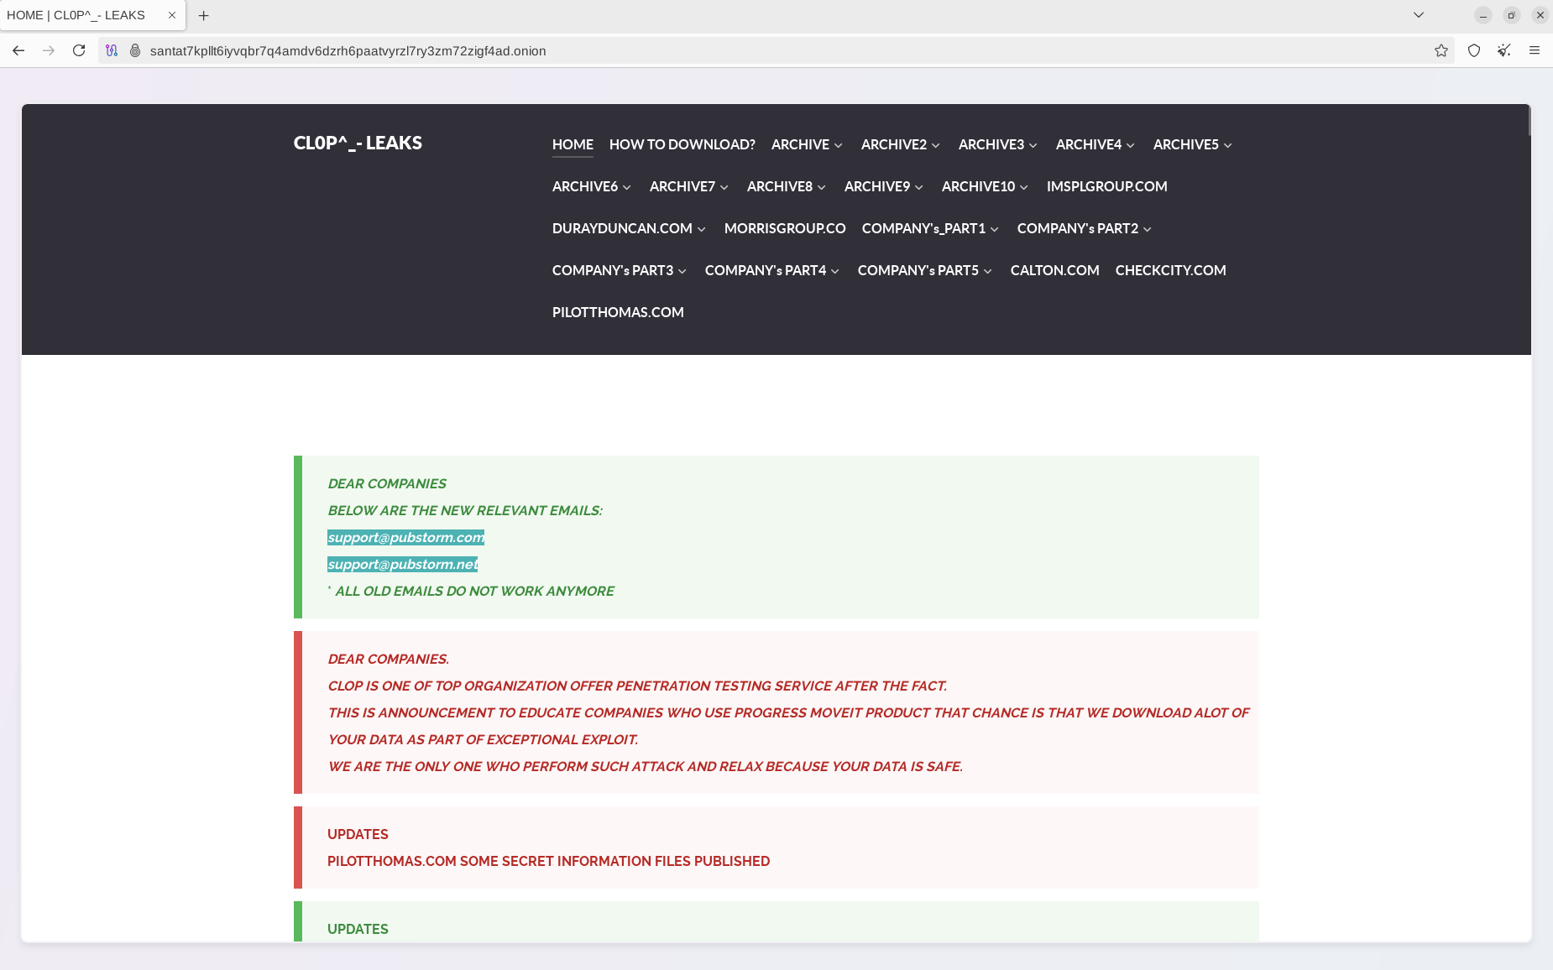Close the CL0P^_- LEAKS tab

(172, 15)
